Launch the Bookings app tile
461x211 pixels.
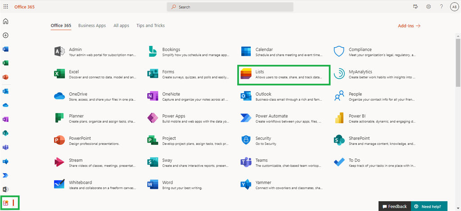point(188,52)
